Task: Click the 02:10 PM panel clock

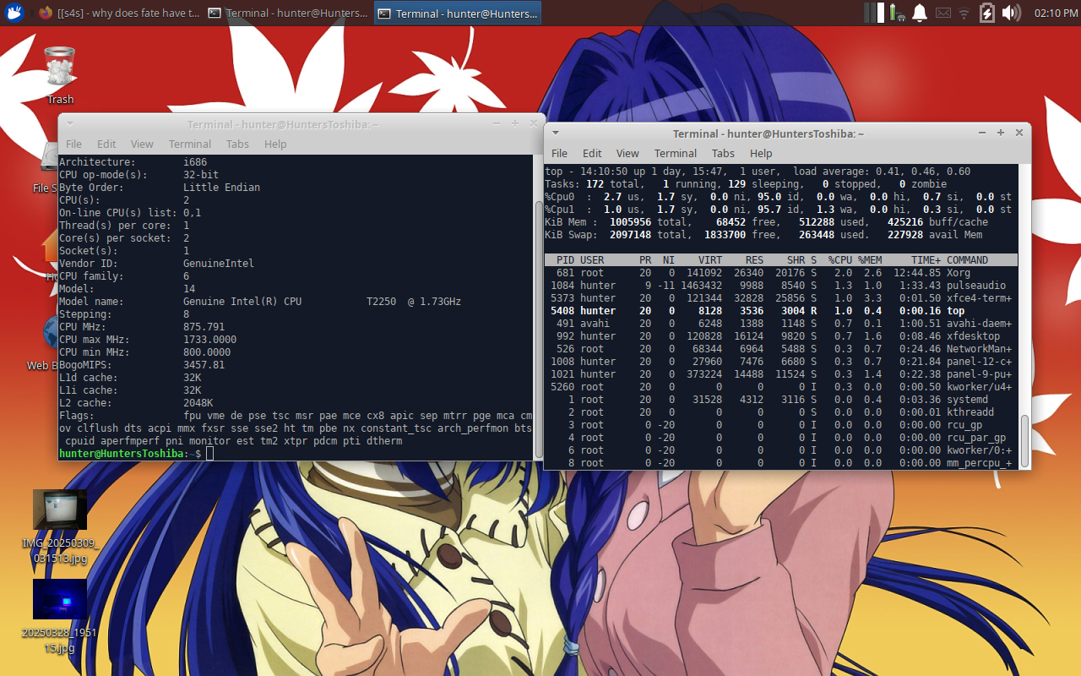Action: point(1056,13)
